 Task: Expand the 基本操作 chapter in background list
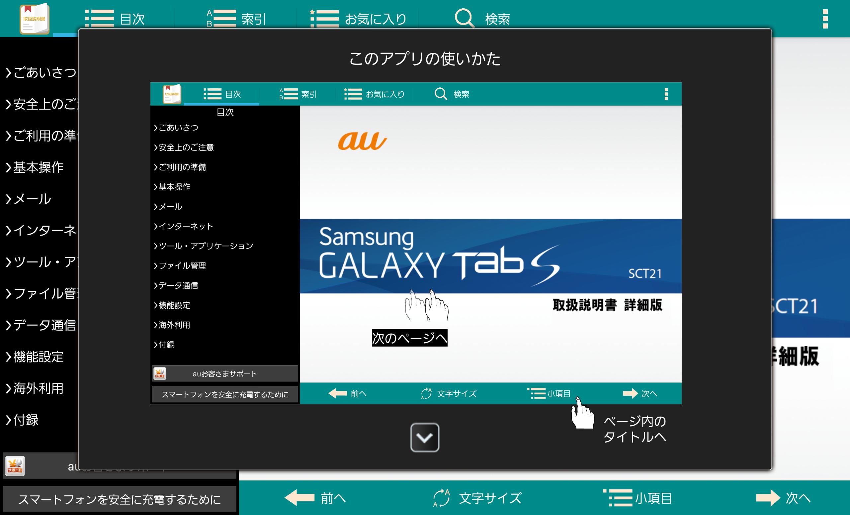pos(35,167)
